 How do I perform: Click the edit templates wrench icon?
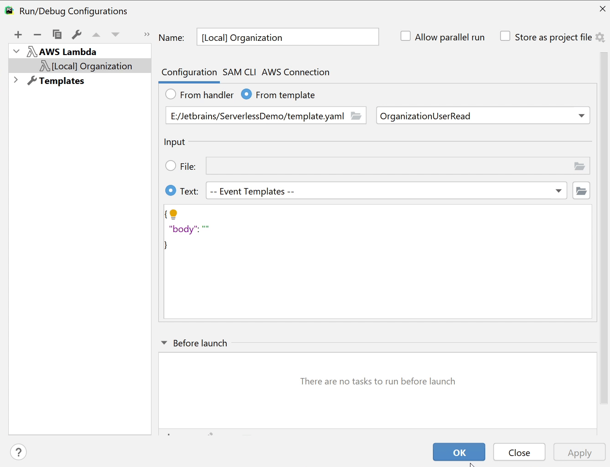point(77,34)
